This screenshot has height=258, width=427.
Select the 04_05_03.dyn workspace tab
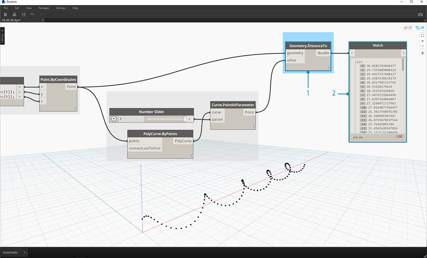(x=11, y=20)
